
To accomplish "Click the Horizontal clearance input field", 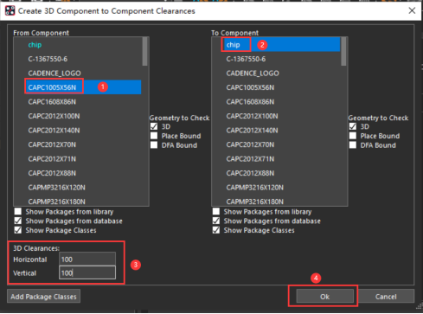I will [x=87, y=260].
